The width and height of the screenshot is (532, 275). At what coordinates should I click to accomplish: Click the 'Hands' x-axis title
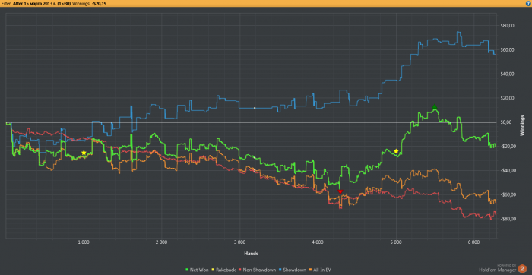pyautogui.click(x=250, y=253)
